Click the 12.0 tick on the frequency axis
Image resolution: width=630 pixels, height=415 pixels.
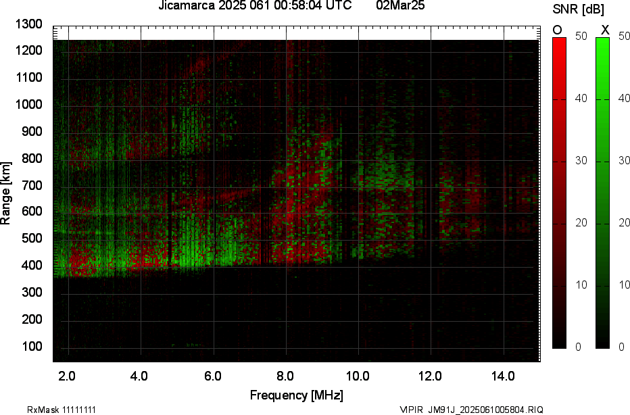pyautogui.click(x=430, y=376)
